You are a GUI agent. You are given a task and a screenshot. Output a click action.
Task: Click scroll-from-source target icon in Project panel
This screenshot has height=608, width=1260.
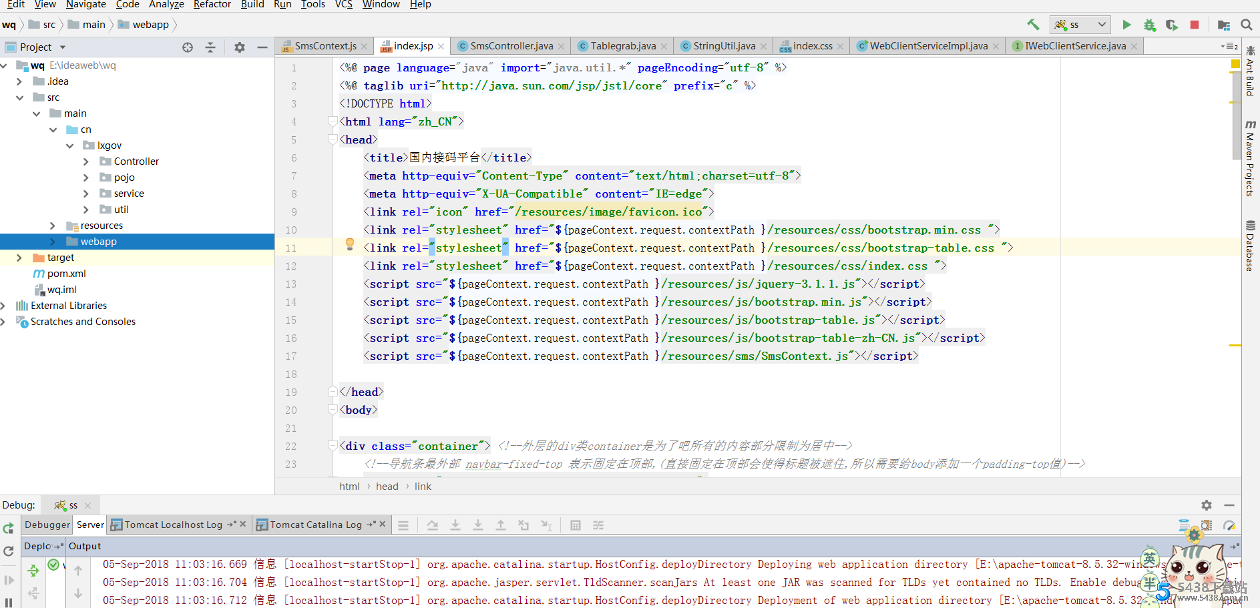click(188, 47)
